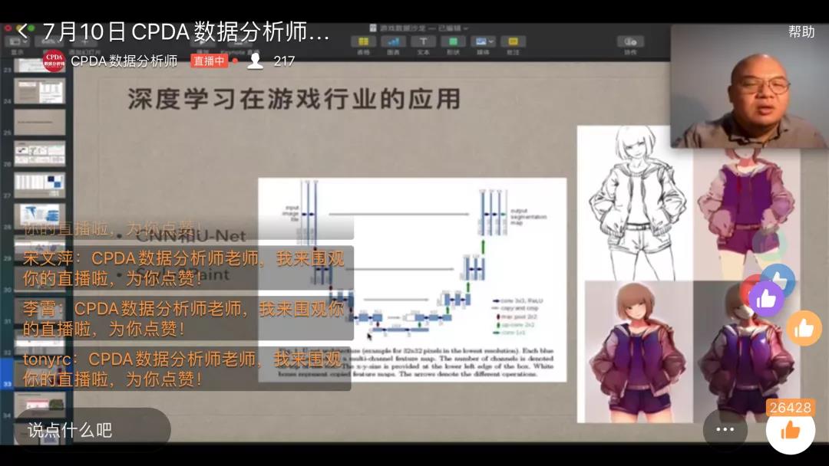Open the document title 游戏数据沙龙 dropdown
The width and height of the screenshot is (829, 466).
pyautogui.click(x=419, y=28)
